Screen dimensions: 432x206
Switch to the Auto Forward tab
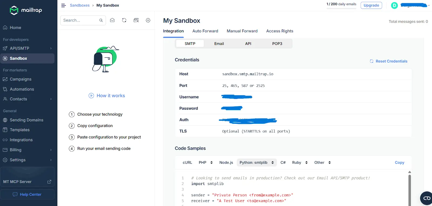pos(205,31)
